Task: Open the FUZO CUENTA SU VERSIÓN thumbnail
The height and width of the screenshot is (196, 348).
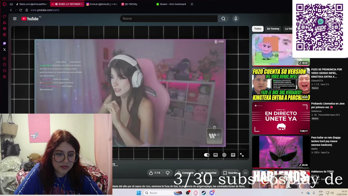Action: (281, 84)
